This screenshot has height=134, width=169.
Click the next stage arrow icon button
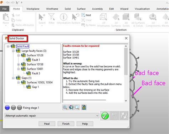coord(124,116)
